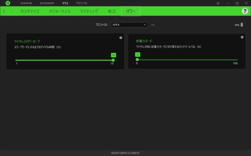Switch to the カスタマイズ tab
The image size is (251, 156).
[x=30, y=11]
